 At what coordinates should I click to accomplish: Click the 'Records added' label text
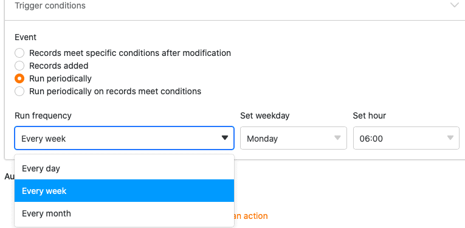coord(59,66)
